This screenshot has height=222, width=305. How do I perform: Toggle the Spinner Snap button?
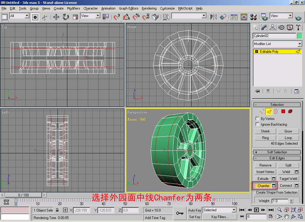(x=146, y=17)
